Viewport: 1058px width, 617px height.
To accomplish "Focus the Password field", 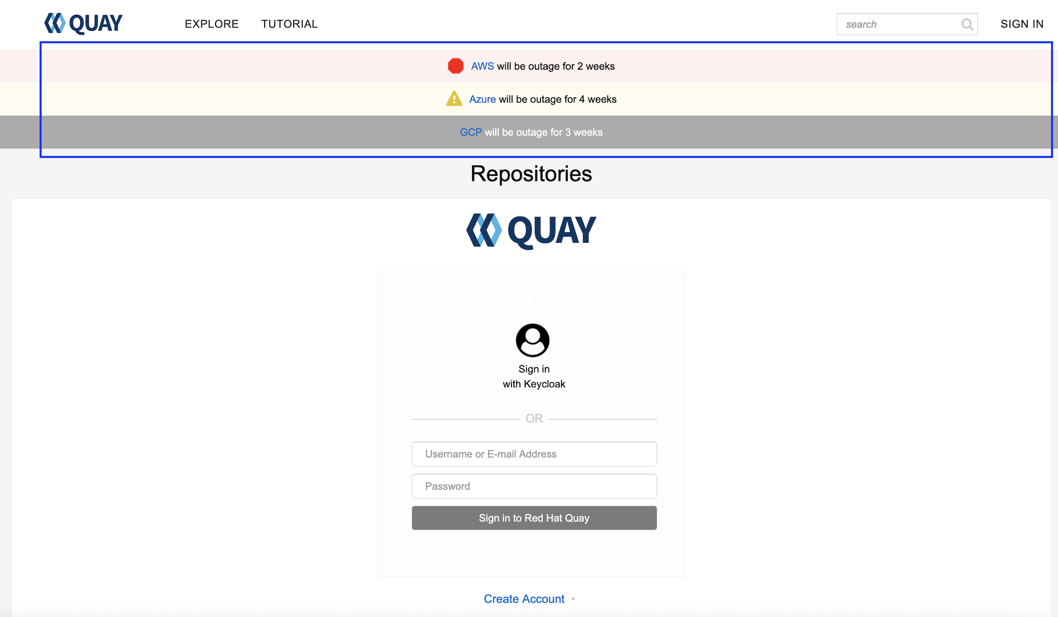I will click(x=534, y=486).
